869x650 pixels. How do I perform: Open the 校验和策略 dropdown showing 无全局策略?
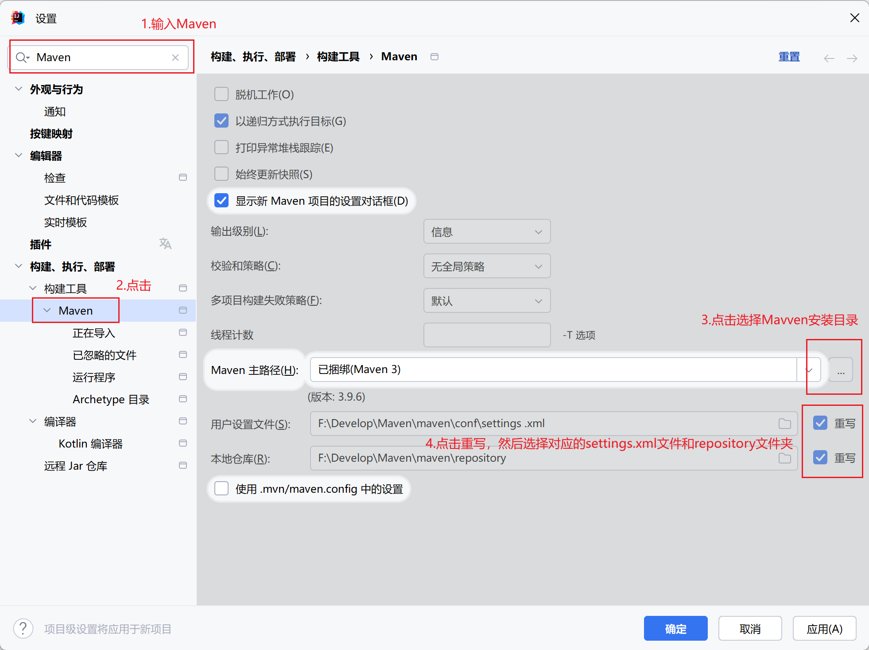tap(487, 266)
